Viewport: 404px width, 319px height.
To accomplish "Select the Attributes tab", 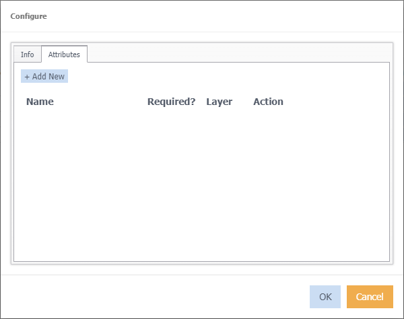I will tap(64, 55).
